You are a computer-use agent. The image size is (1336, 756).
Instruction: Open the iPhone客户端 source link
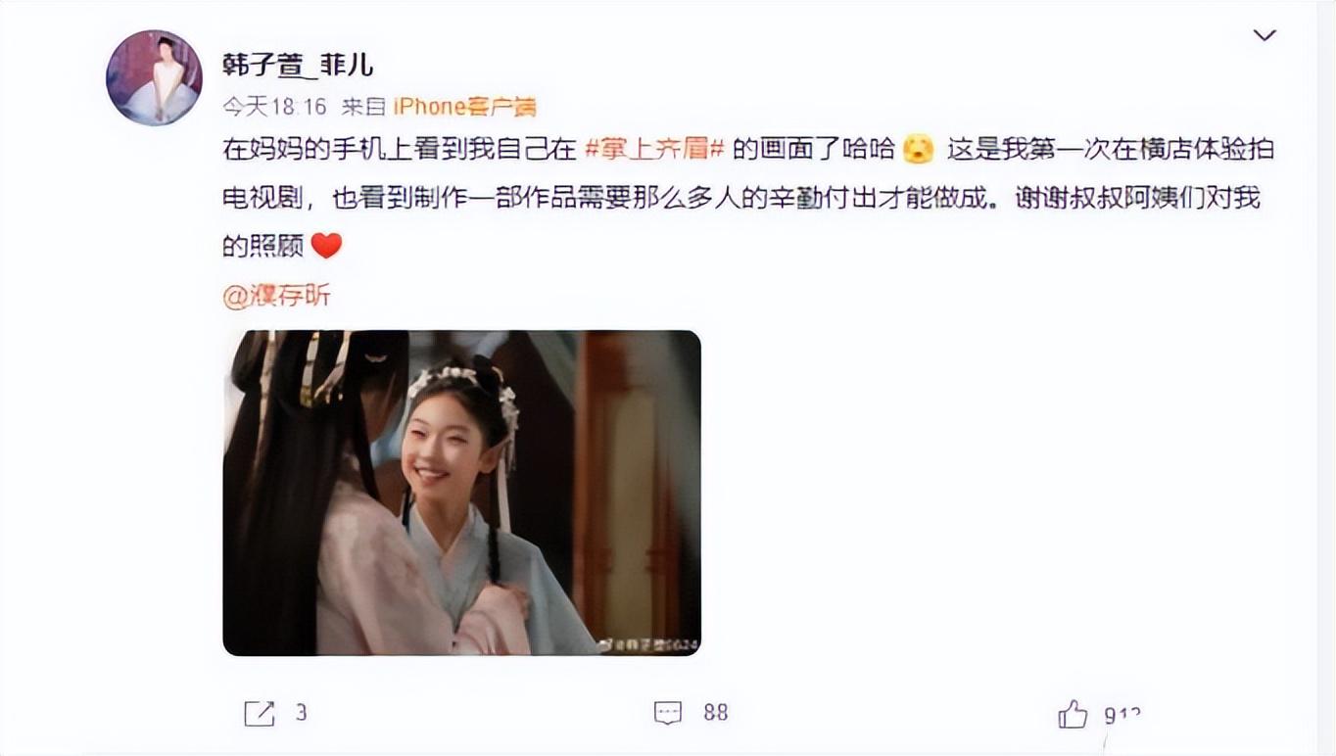pos(465,106)
